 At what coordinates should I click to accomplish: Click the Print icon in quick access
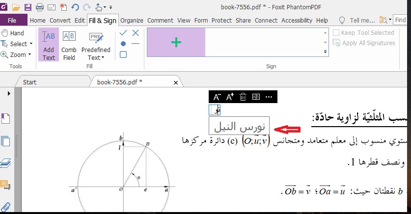tap(39, 7)
